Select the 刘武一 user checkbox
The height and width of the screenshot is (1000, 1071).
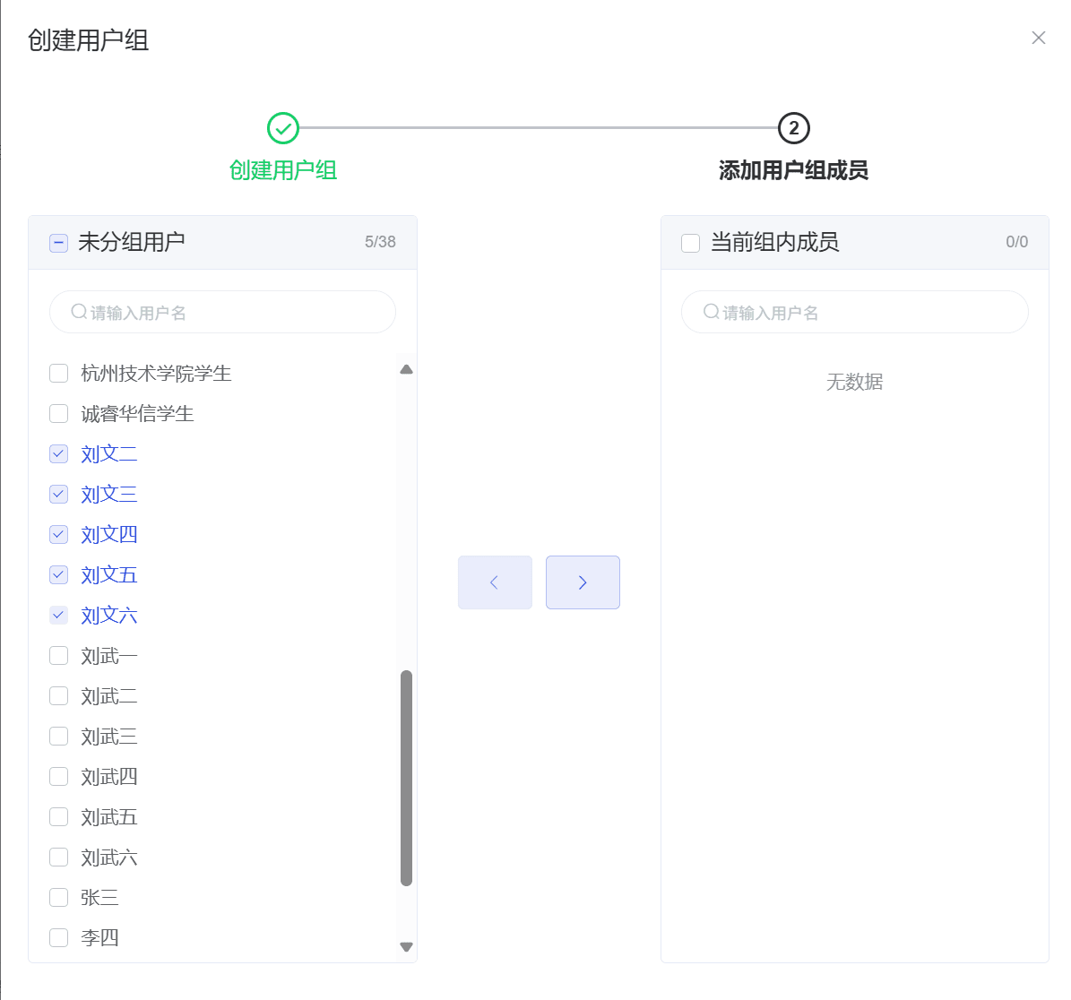[x=58, y=656]
